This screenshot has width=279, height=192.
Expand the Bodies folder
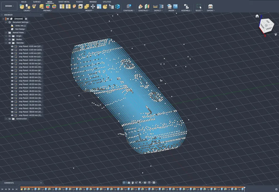pos(6,39)
